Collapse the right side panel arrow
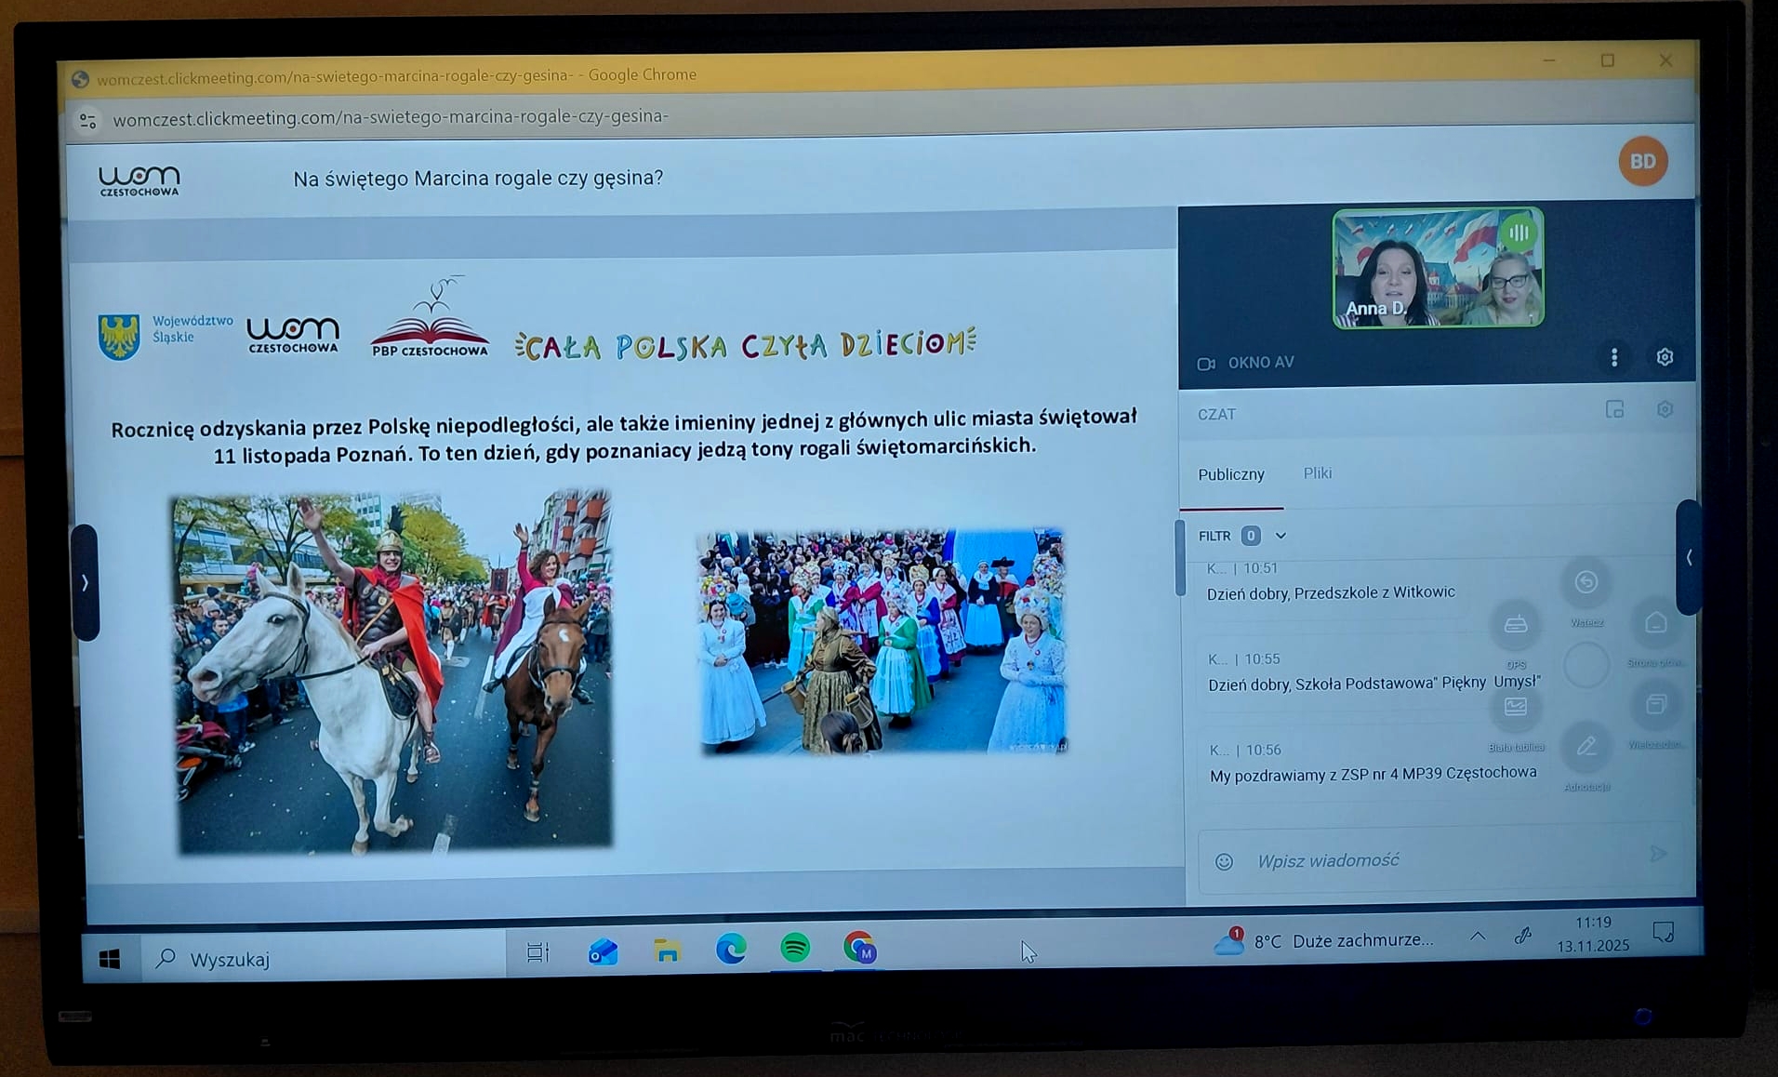1778x1077 pixels. tap(1689, 557)
